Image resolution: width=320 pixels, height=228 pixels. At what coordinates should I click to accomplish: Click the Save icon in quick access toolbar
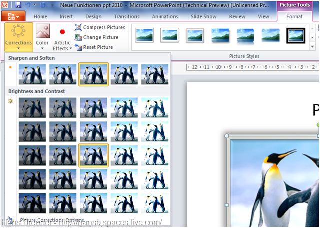click(x=18, y=5)
